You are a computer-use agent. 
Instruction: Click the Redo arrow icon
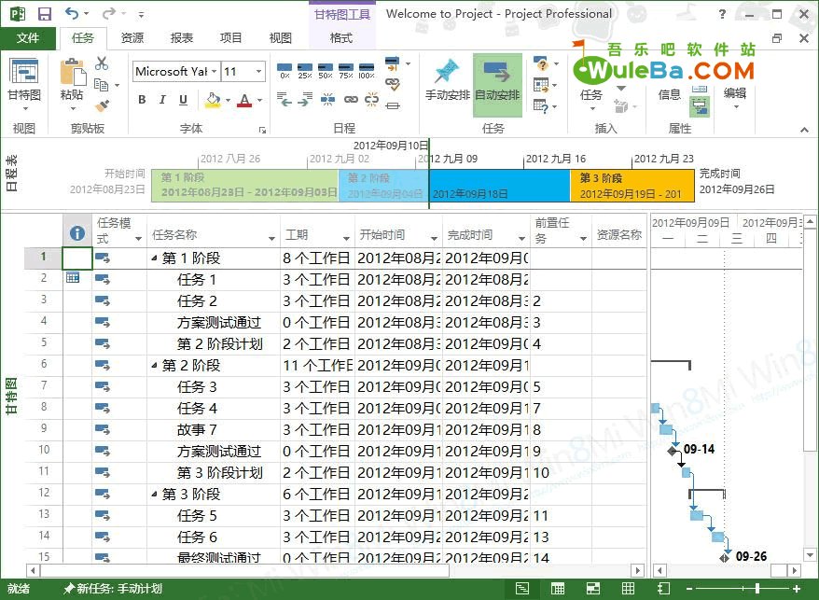(108, 13)
